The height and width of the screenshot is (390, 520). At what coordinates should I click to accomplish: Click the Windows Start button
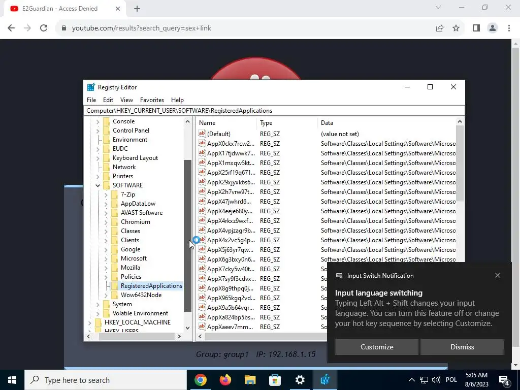point(12,380)
